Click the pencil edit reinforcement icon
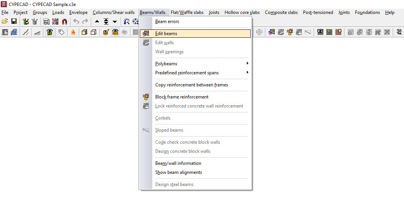404x198 pixels. click(106, 32)
